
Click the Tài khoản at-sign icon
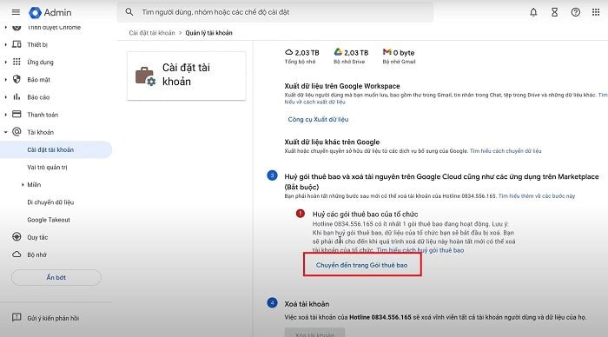17,132
